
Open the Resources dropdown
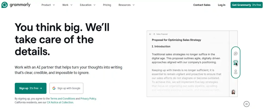[x=127, y=5]
